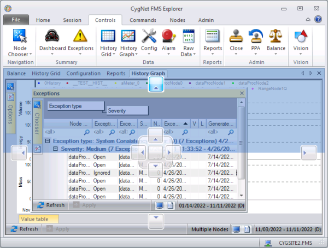
Task: Click monitor icon in Exceptions panel footer
Action: coord(160,205)
